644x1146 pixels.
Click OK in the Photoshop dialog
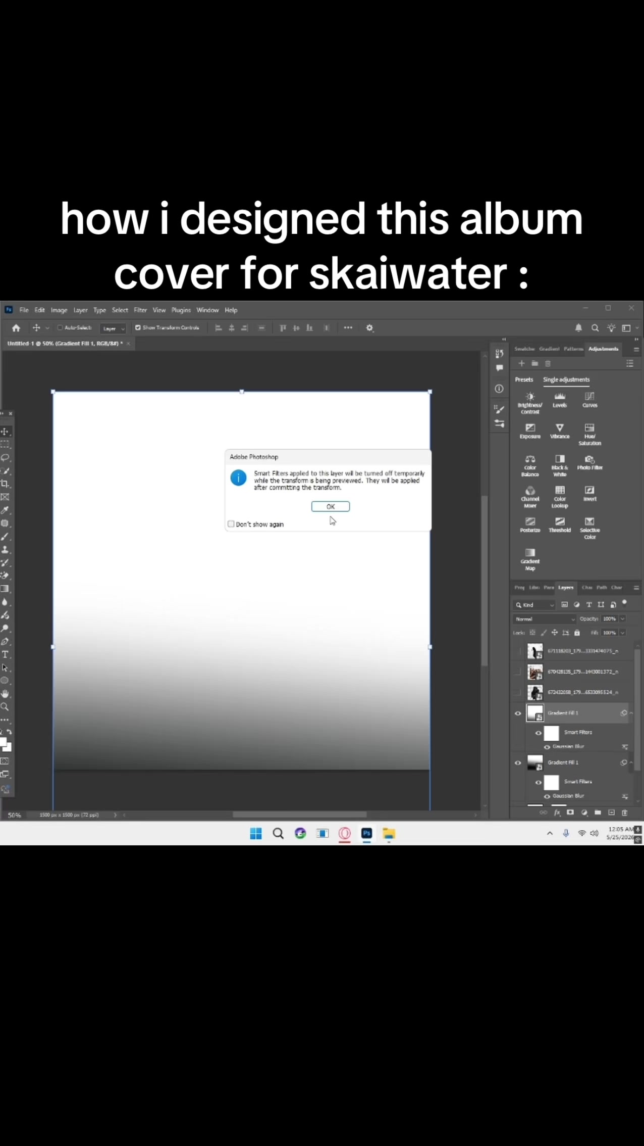click(331, 506)
